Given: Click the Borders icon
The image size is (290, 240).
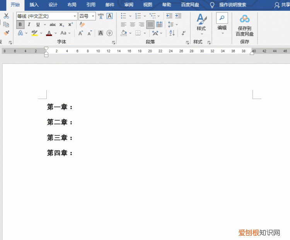Looking at the screenshot, I should [138, 33].
